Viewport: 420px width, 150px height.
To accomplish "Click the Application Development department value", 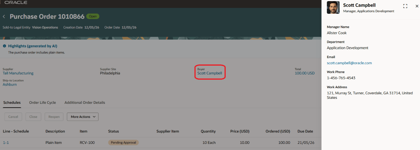I will (x=348, y=48).
